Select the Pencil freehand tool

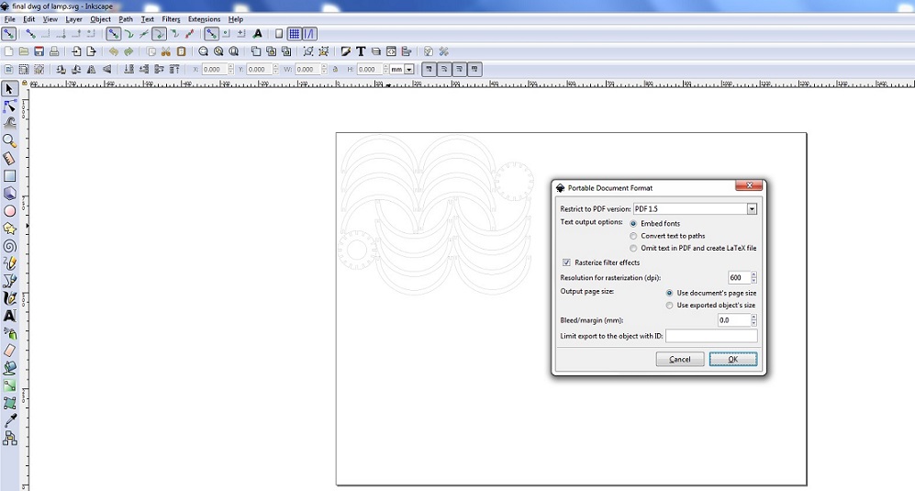click(9, 263)
